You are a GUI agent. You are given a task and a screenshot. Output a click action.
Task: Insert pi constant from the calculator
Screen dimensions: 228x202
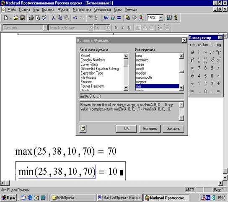192,68
